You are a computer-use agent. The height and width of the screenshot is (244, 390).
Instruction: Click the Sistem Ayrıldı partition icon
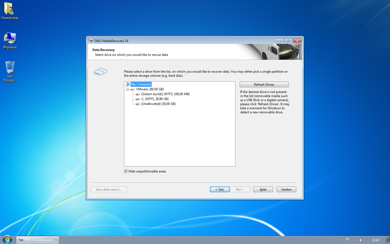click(138, 94)
